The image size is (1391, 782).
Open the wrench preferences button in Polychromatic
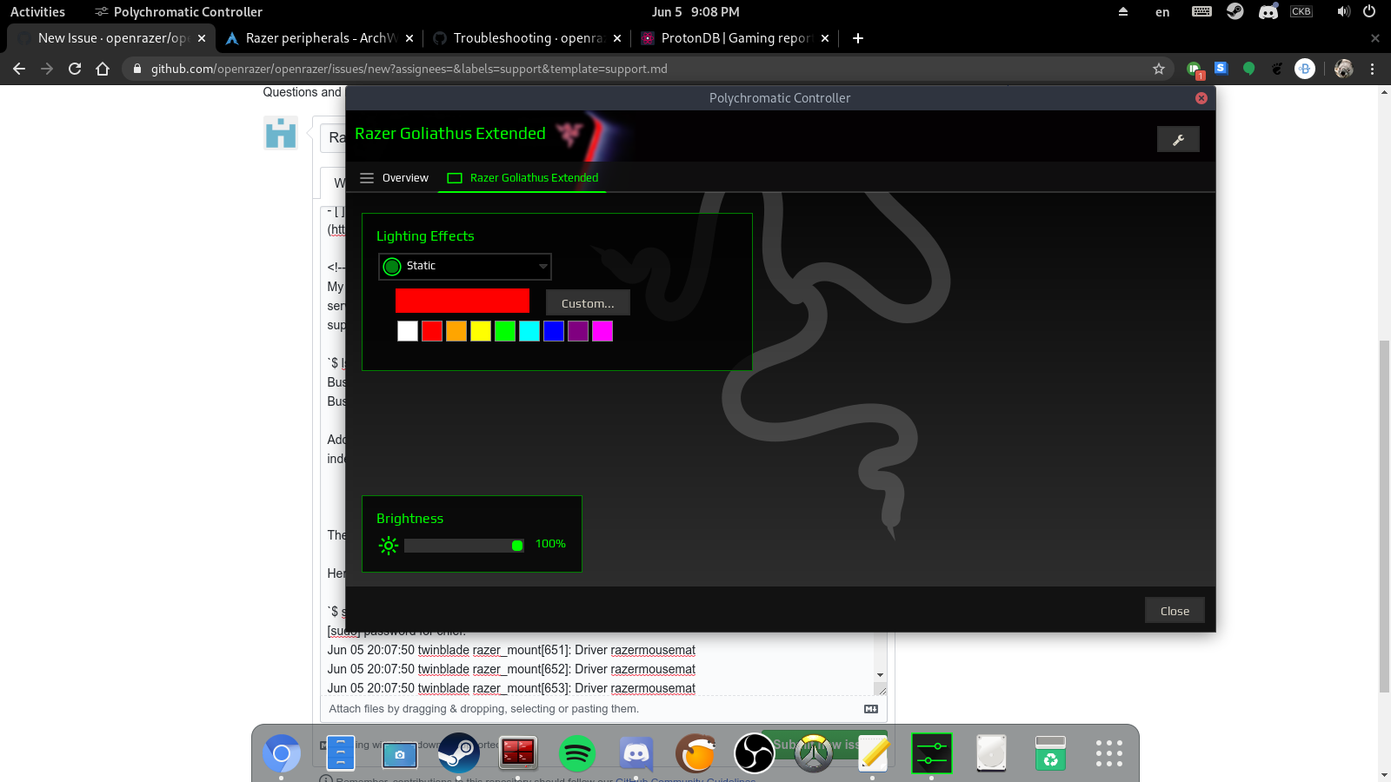tap(1178, 139)
